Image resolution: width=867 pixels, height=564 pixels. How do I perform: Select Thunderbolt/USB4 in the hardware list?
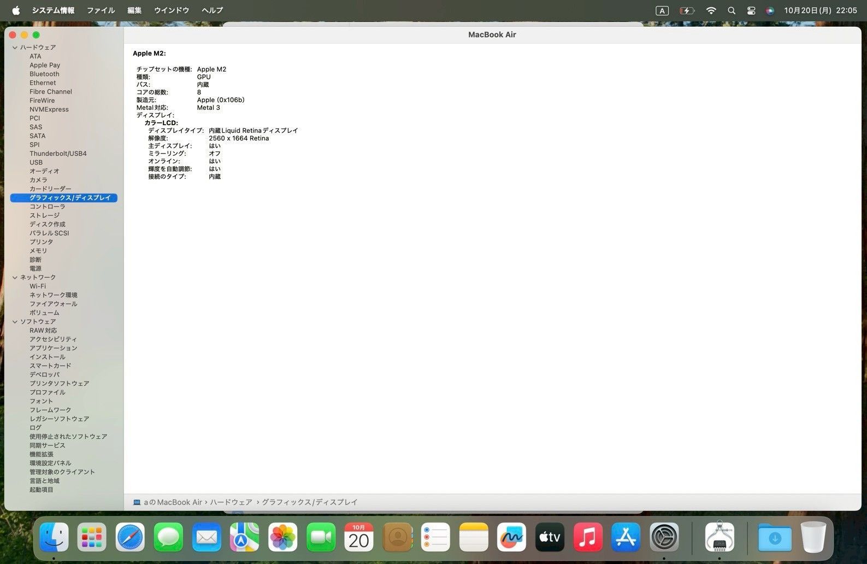pyautogui.click(x=58, y=154)
